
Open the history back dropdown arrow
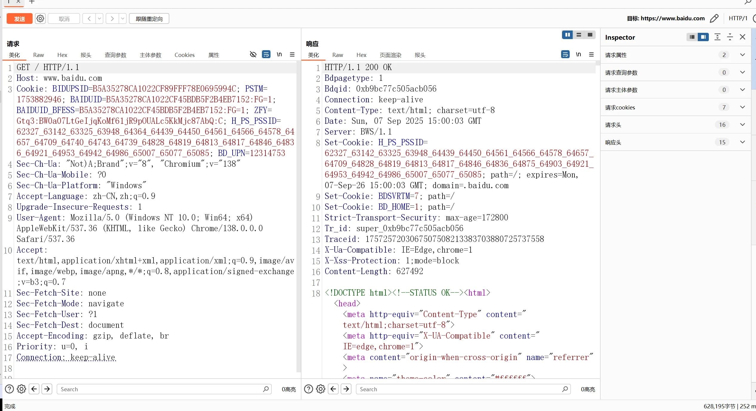pyautogui.click(x=99, y=19)
